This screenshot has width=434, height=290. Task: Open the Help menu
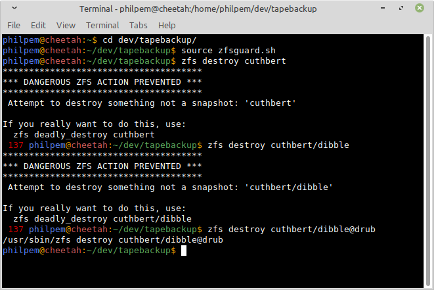[167, 25]
